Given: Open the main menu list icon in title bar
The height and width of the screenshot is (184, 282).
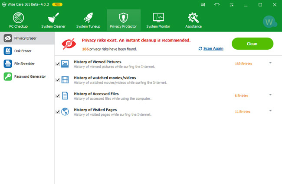Looking at the screenshot, I should tap(232, 5).
